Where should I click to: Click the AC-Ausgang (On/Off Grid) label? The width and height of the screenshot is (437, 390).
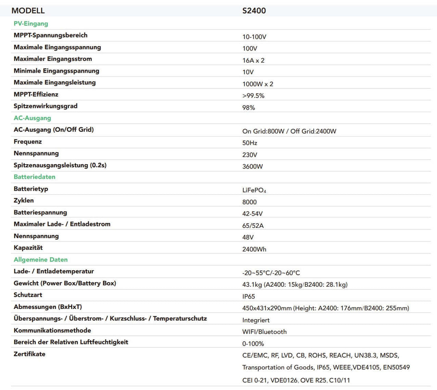pyautogui.click(x=53, y=130)
